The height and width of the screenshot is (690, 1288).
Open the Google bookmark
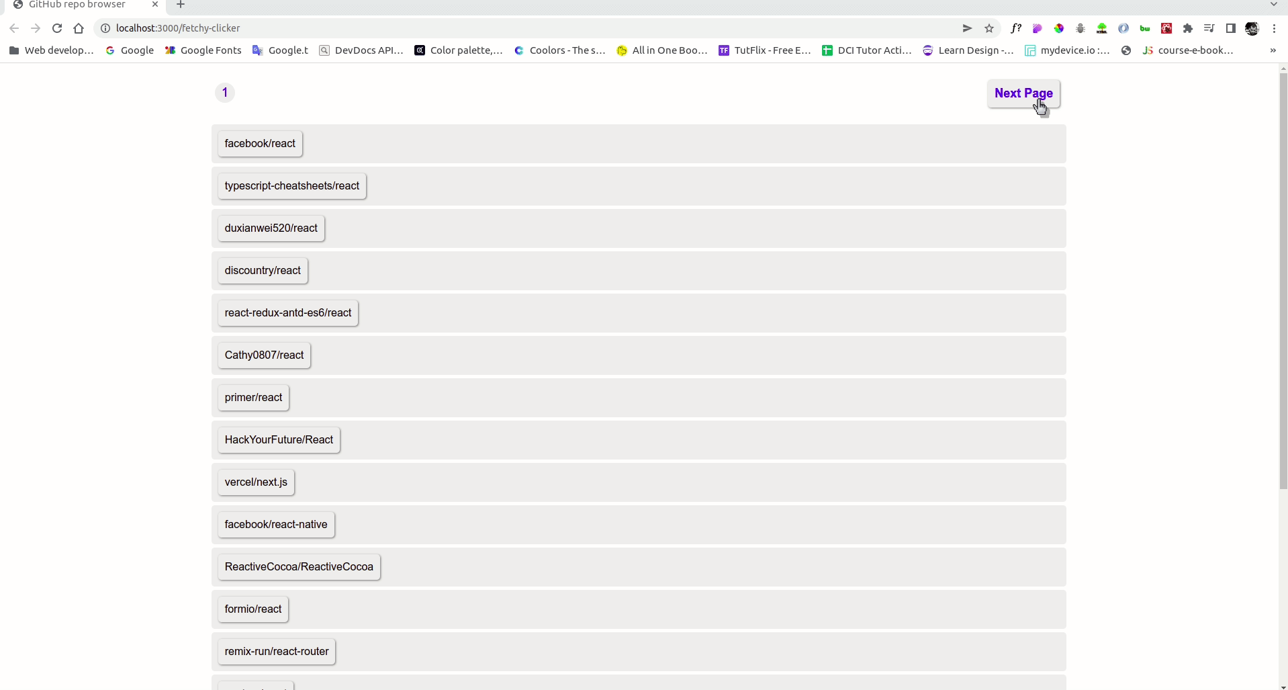(x=130, y=50)
